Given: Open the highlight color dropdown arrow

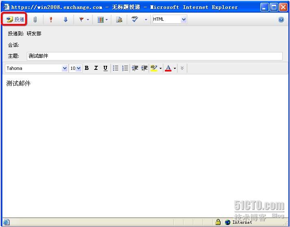Looking at the screenshot, I should [x=160, y=68].
